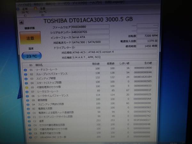Click the drive letter field D:

point(91,47)
